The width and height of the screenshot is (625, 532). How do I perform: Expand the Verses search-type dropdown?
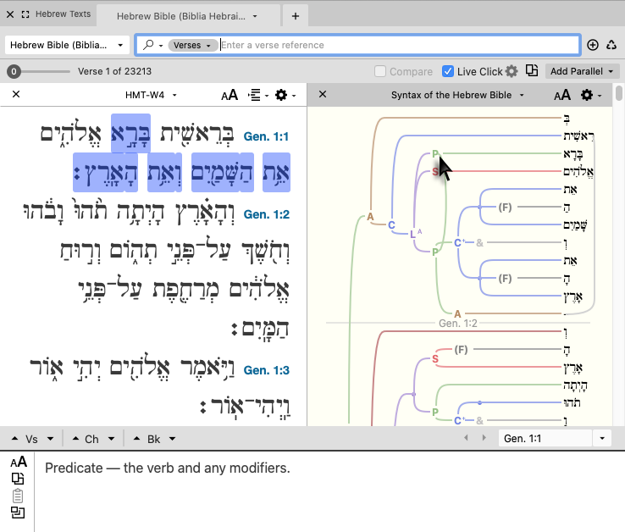(x=191, y=45)
